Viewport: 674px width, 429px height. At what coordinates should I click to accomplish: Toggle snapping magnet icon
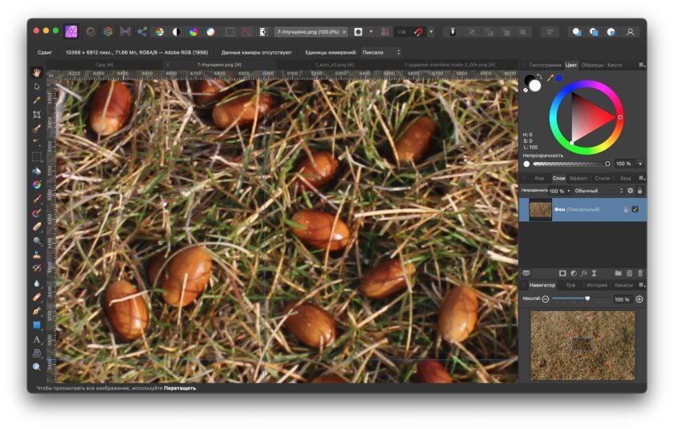(x=418, y=32)
